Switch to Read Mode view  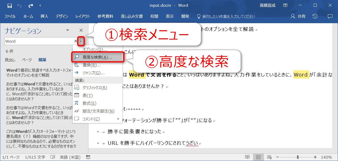[247, 157]
